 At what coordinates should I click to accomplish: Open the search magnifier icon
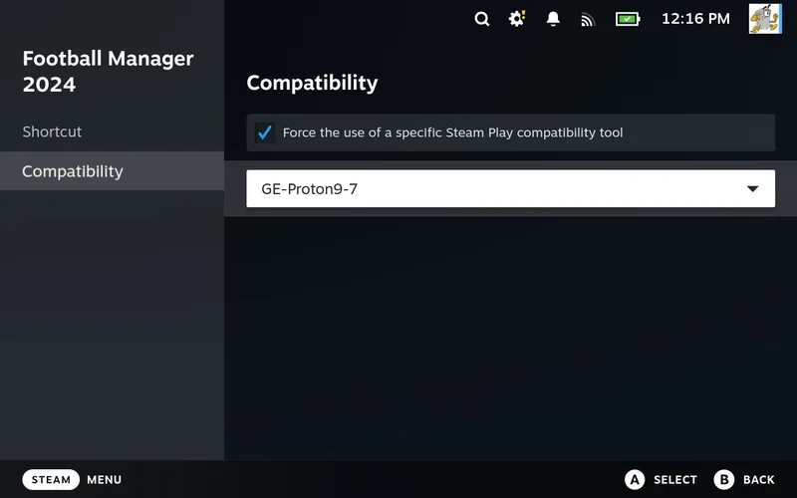click(x=482, y=19)
